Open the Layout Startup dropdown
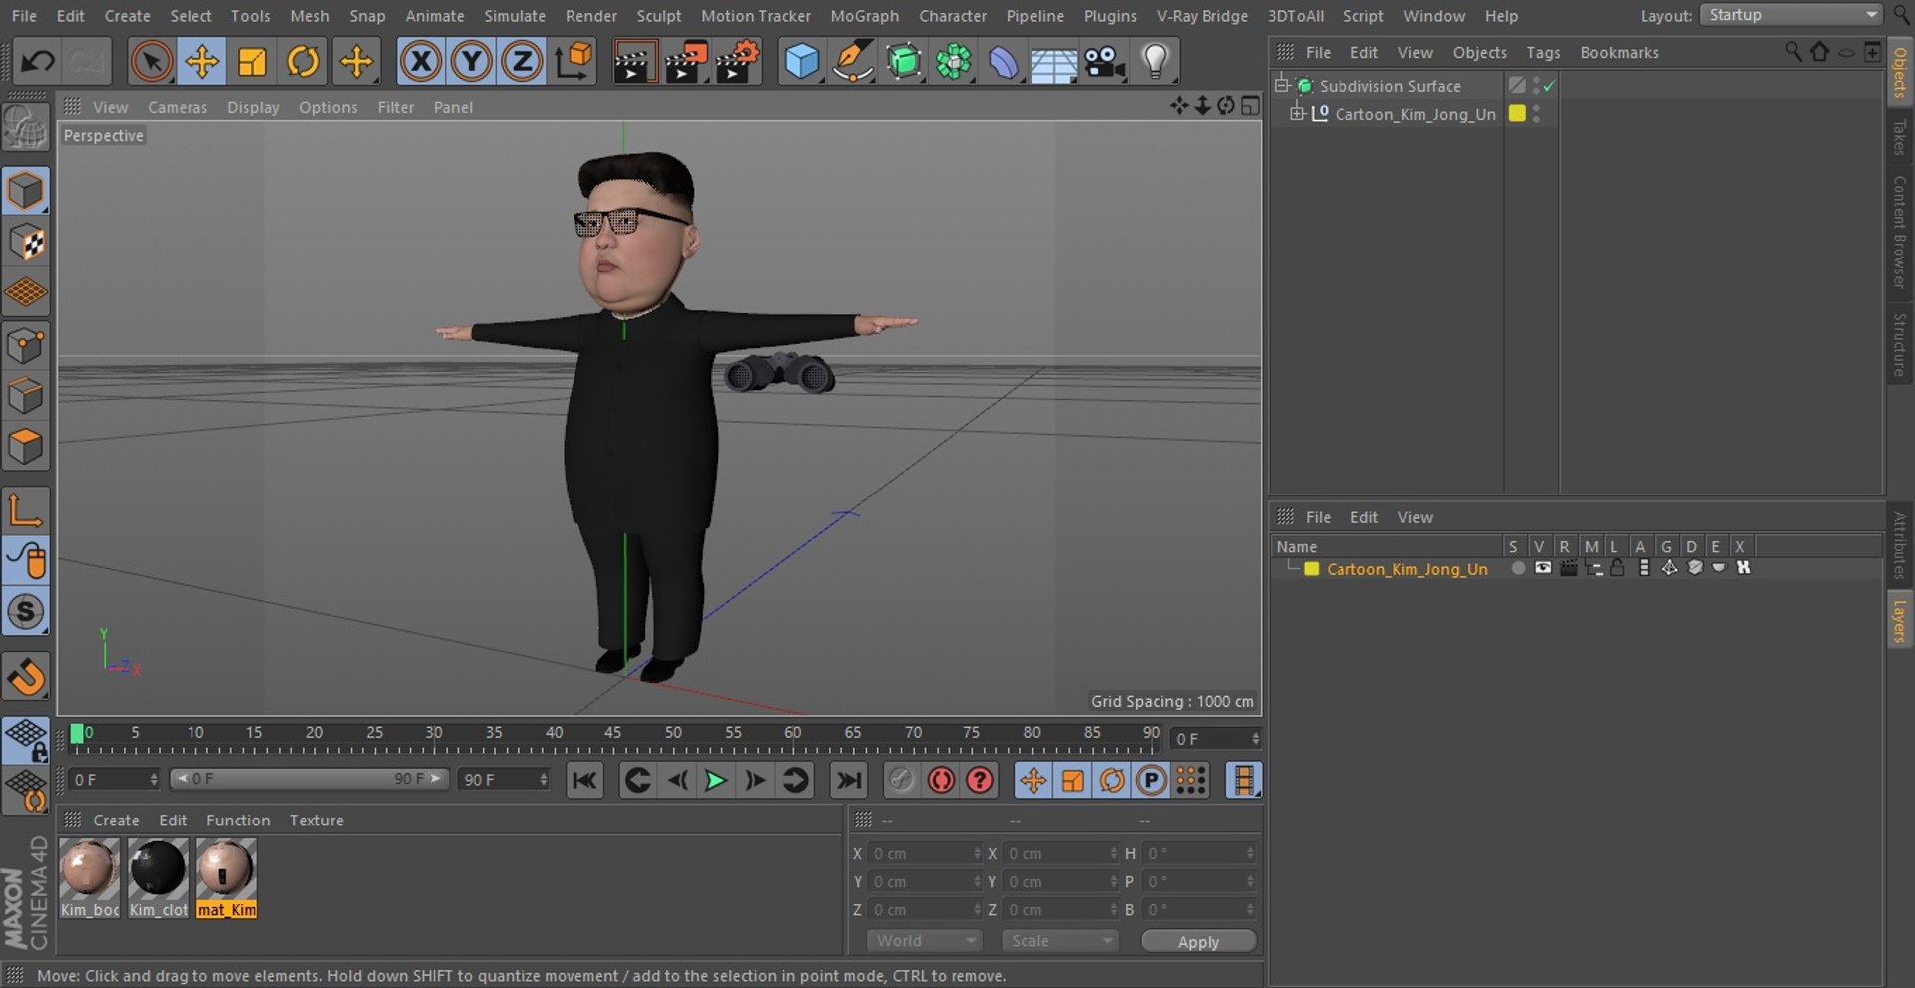1915x988 pixels. click(1790, 15)
